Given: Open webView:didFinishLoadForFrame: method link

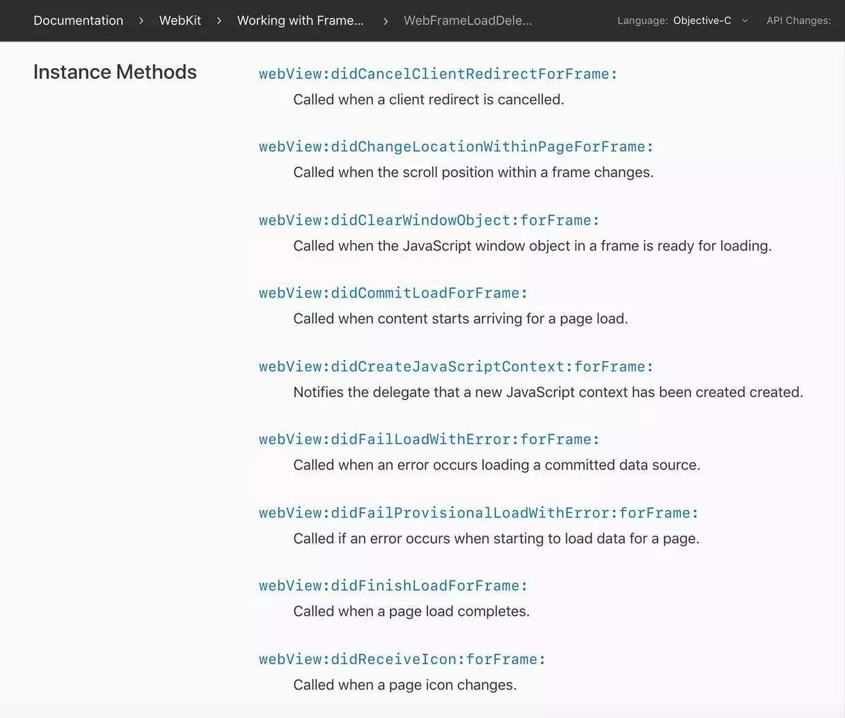Looking at the screenshot, I should (393, 586).
